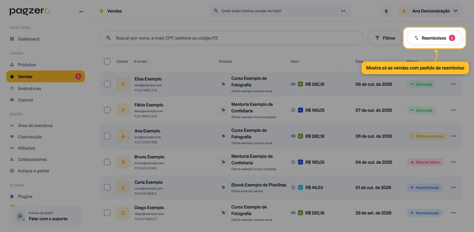Click the WhatsApp support icon
The width and height of the screenshot is (474, 232).
[x=20, y=216]
